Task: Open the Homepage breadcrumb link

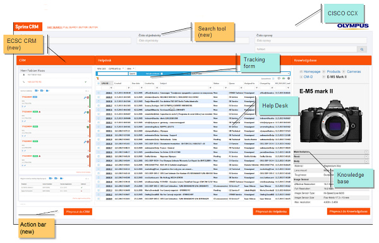Action: pos(312,72)
